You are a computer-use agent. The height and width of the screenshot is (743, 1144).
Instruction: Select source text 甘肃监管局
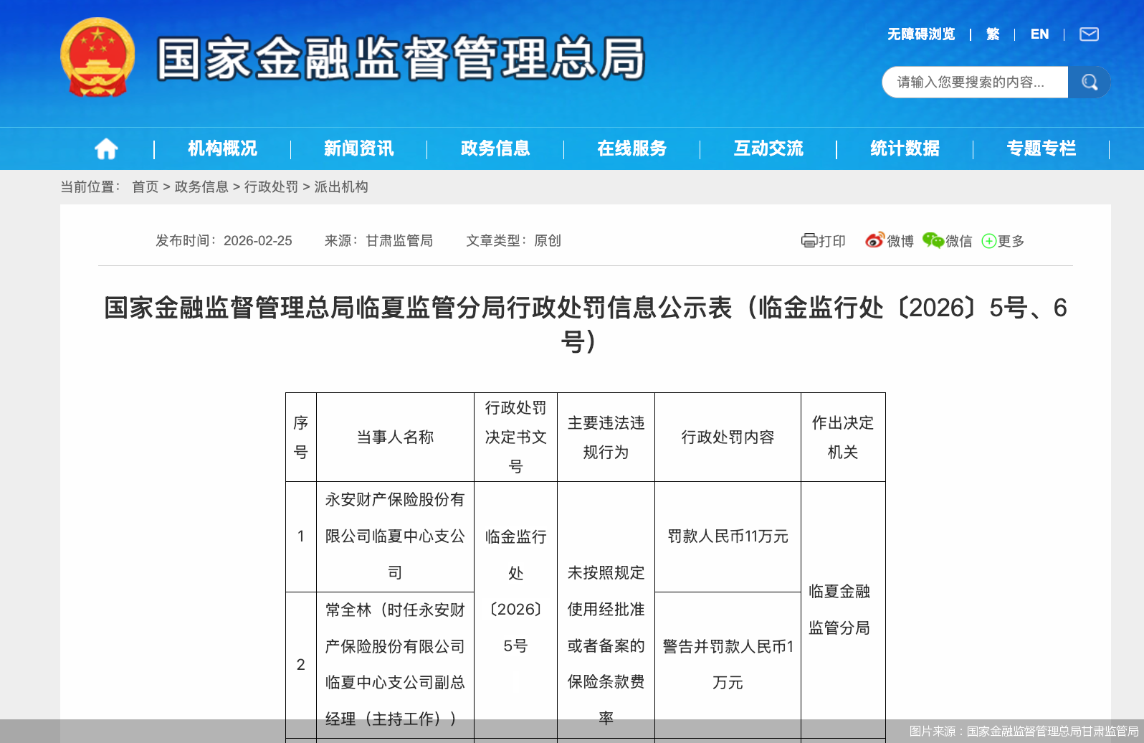click(399, 241)
